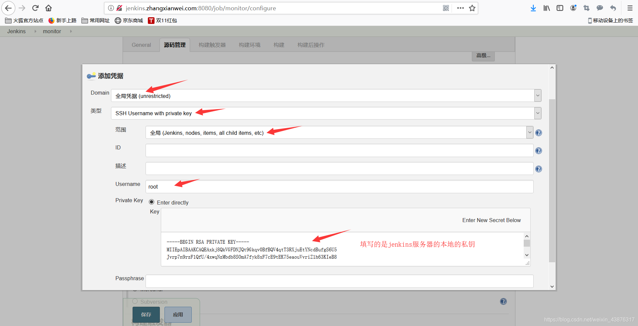Open the browser home page icon
The width and height of the screenshot is (638, 326).
coord(49,8)
